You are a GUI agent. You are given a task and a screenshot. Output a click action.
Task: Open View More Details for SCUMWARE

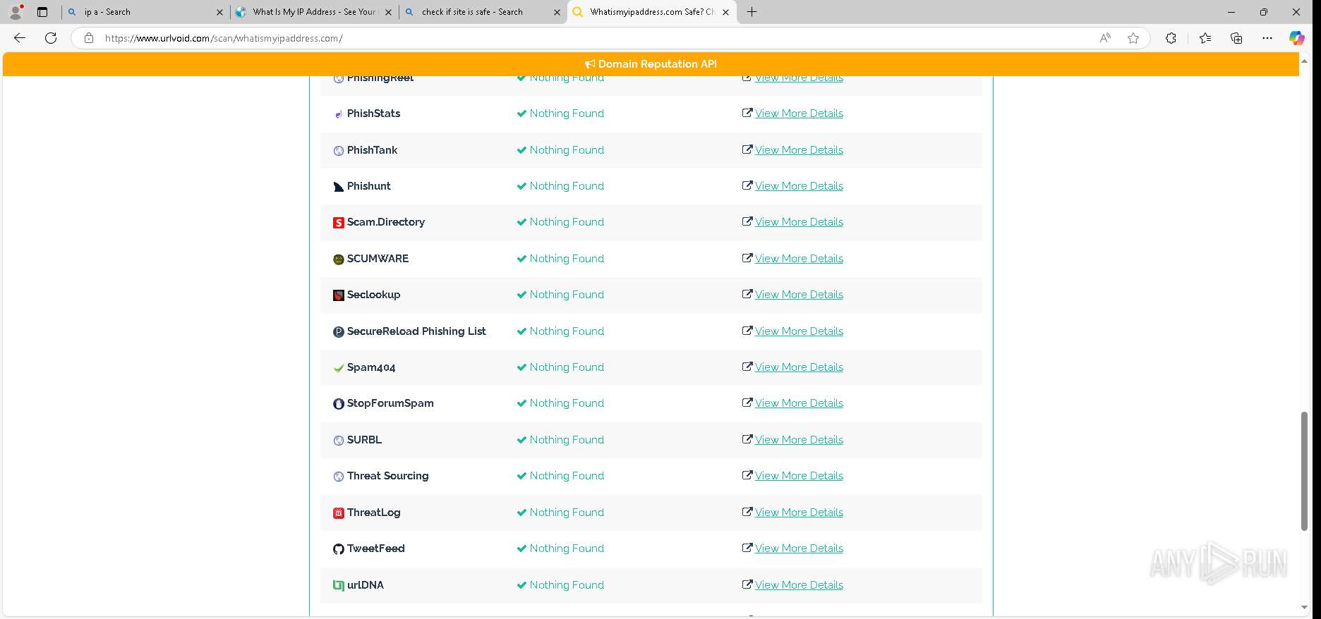799,259
